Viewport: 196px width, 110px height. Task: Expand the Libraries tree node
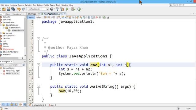1,33
